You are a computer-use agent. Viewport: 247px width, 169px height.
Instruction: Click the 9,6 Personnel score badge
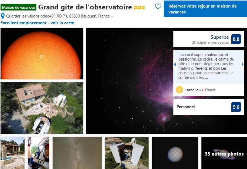tap(236, 107)
